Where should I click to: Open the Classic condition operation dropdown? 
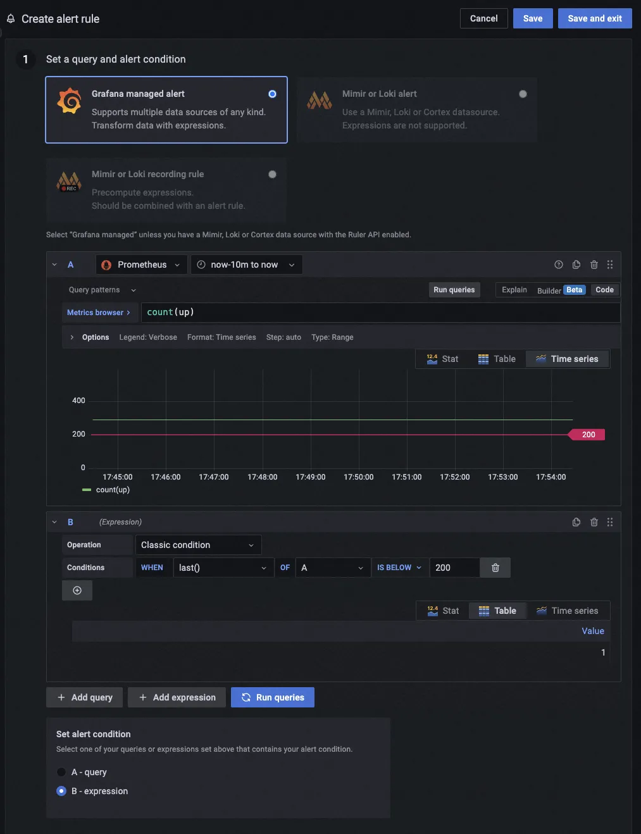point(198,545)
